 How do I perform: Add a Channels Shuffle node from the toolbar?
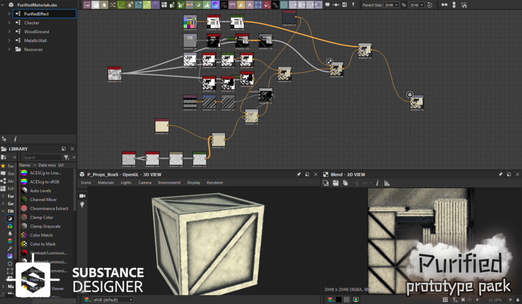point(113,5)
